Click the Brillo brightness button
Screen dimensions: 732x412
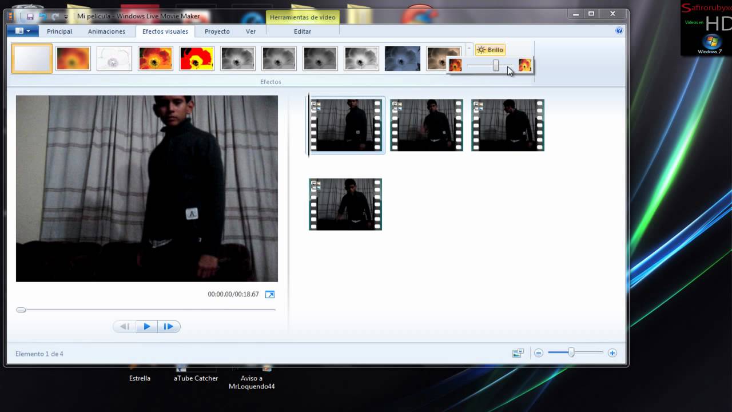coord(490,50)
